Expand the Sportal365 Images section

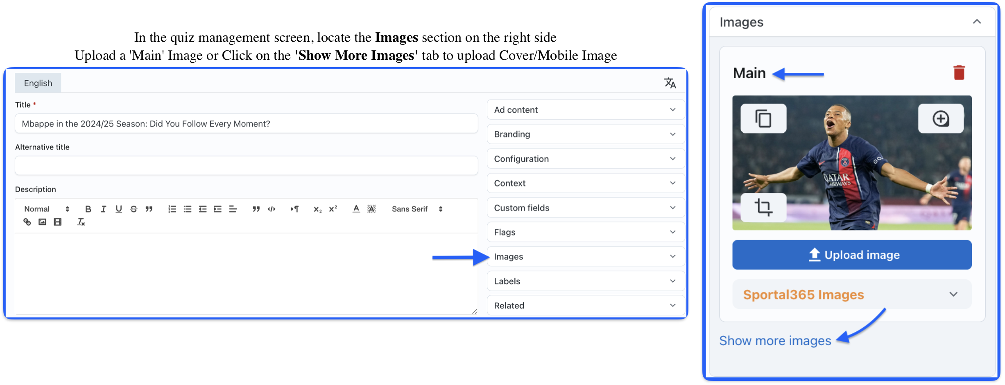coord(851,294)
